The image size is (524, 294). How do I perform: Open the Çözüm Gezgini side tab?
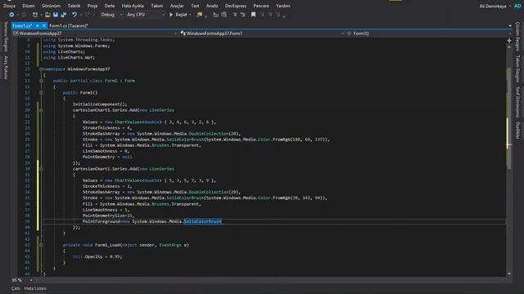coord(517,36)
